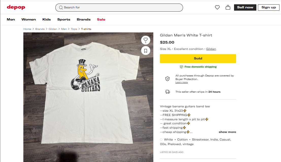Click the Buyer Protection shield icon
This screenshot has height=162, width=281.
tap(168, 79)
